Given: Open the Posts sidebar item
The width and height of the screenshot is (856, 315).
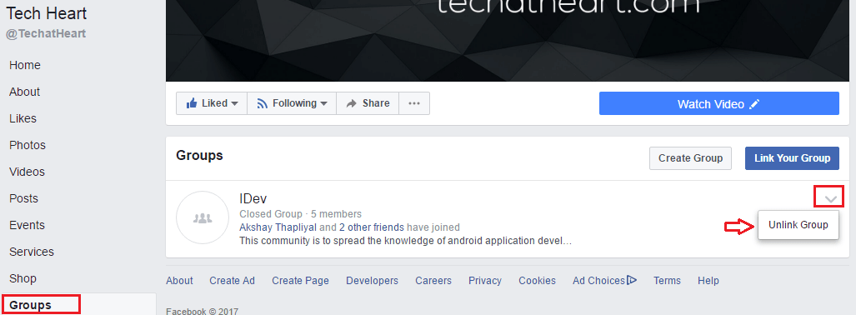Looking at the screenshot, I should point(23,198).
